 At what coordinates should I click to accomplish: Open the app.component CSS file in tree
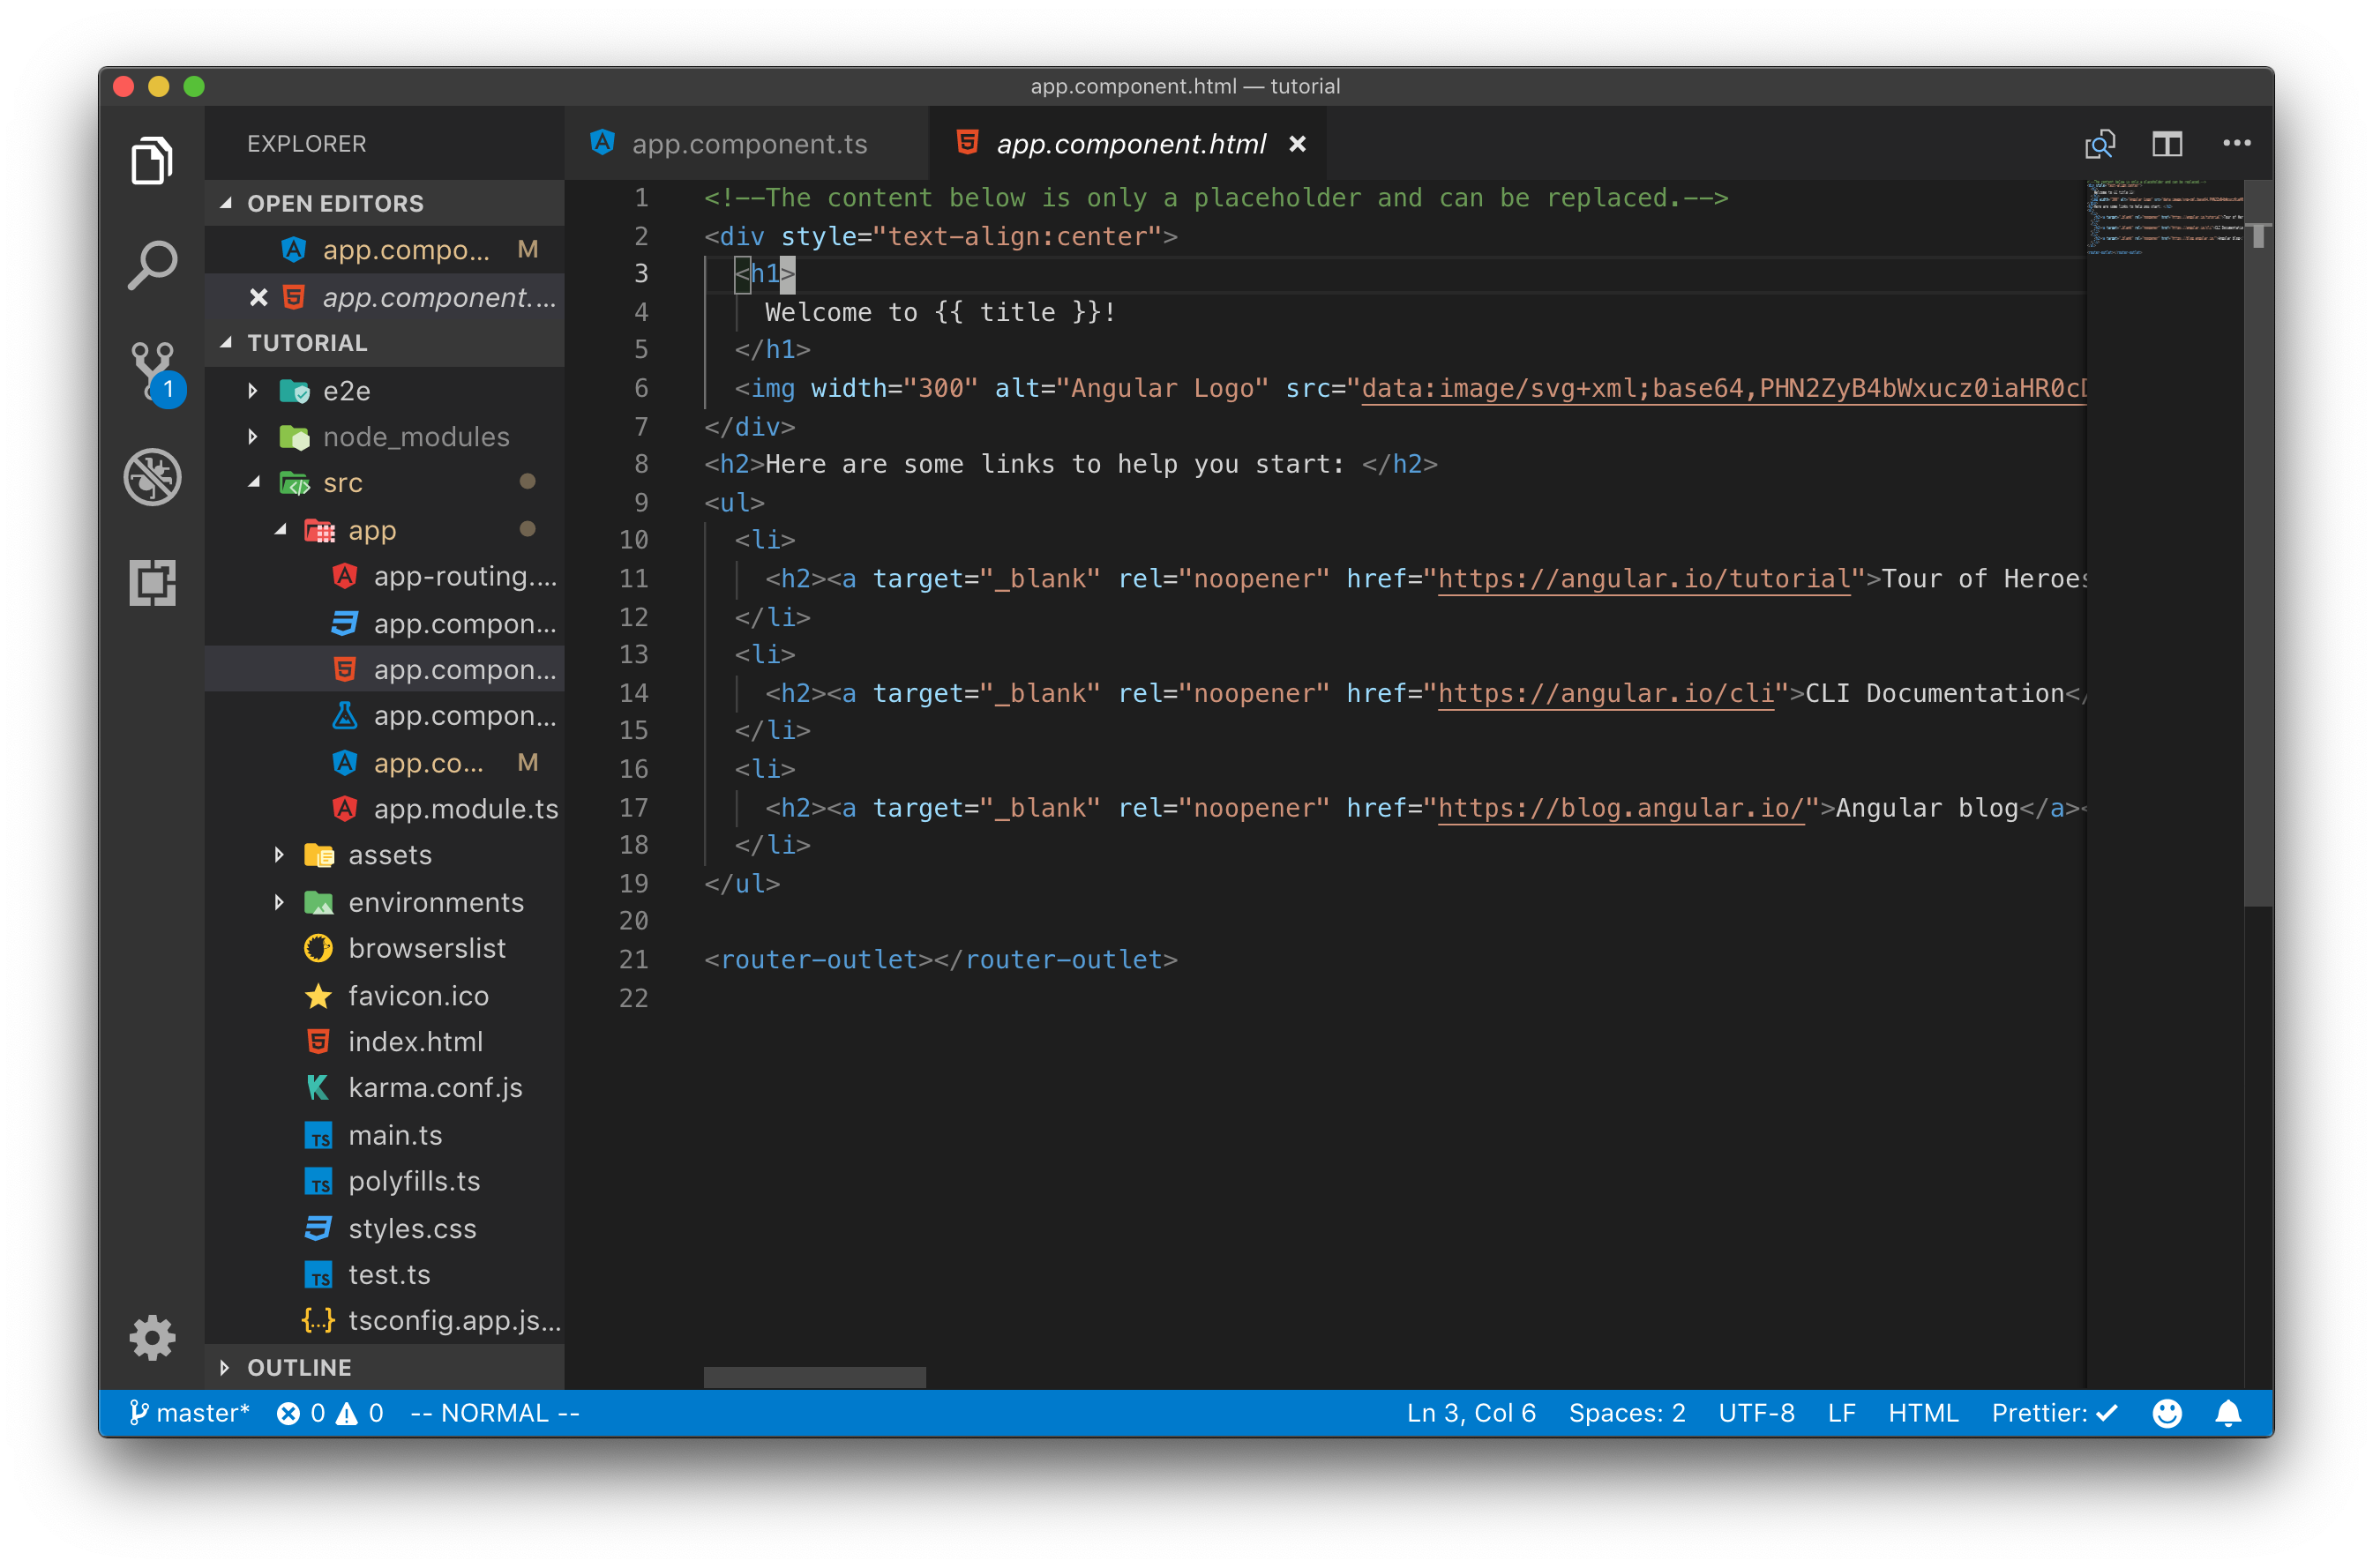point(385,623)
